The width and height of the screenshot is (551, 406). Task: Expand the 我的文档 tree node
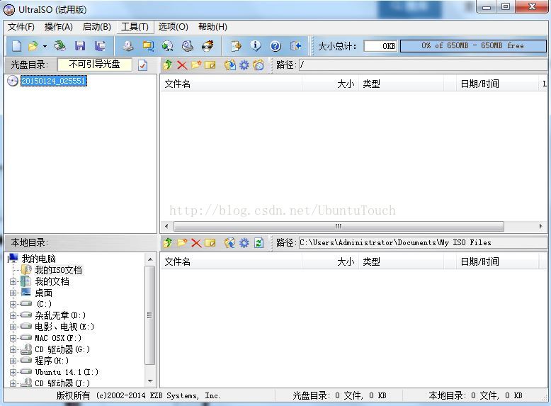point(13,281)
